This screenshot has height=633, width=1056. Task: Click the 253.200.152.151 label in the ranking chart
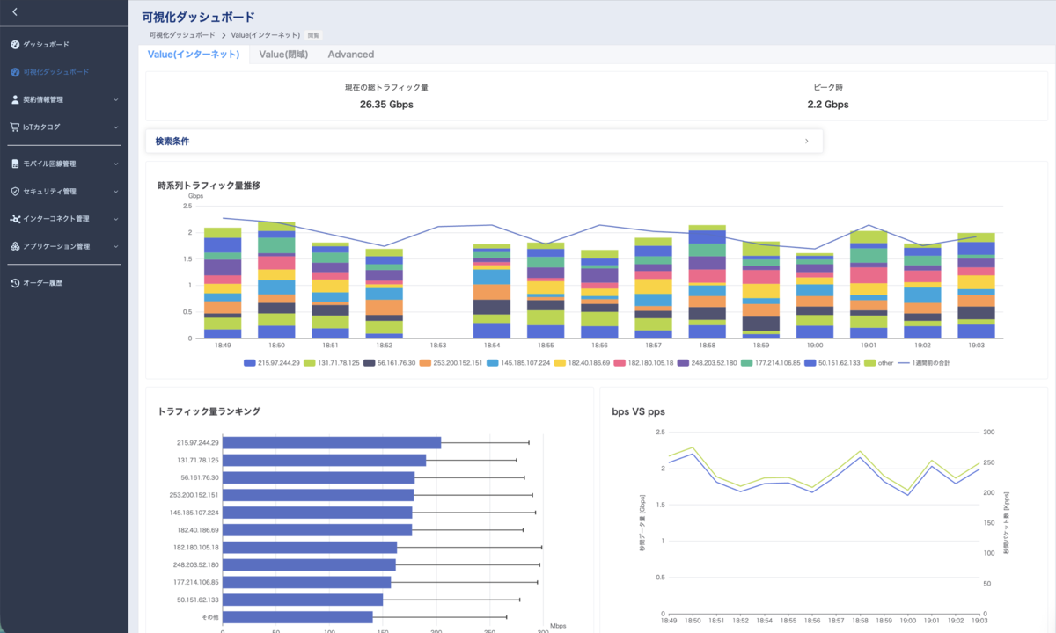pyautogui.click(x=195, y=495)
